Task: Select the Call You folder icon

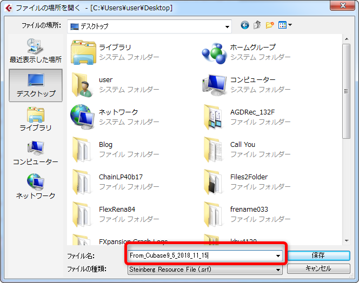Action: pos(213,150)
